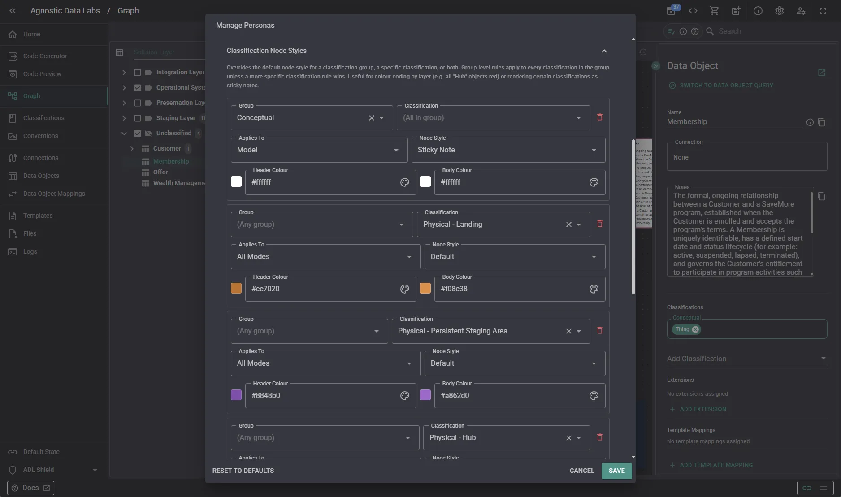This screenshot has width=841, height=497.
Task: Open Code Generator in sidebar
Action: [x=54, y=56]
